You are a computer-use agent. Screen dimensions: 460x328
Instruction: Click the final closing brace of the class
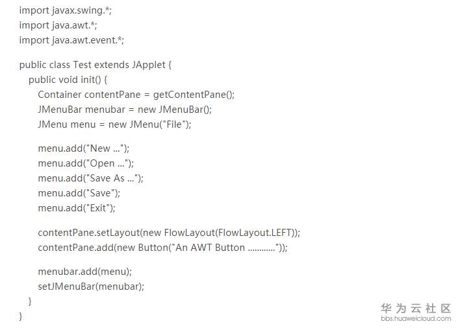21,316
